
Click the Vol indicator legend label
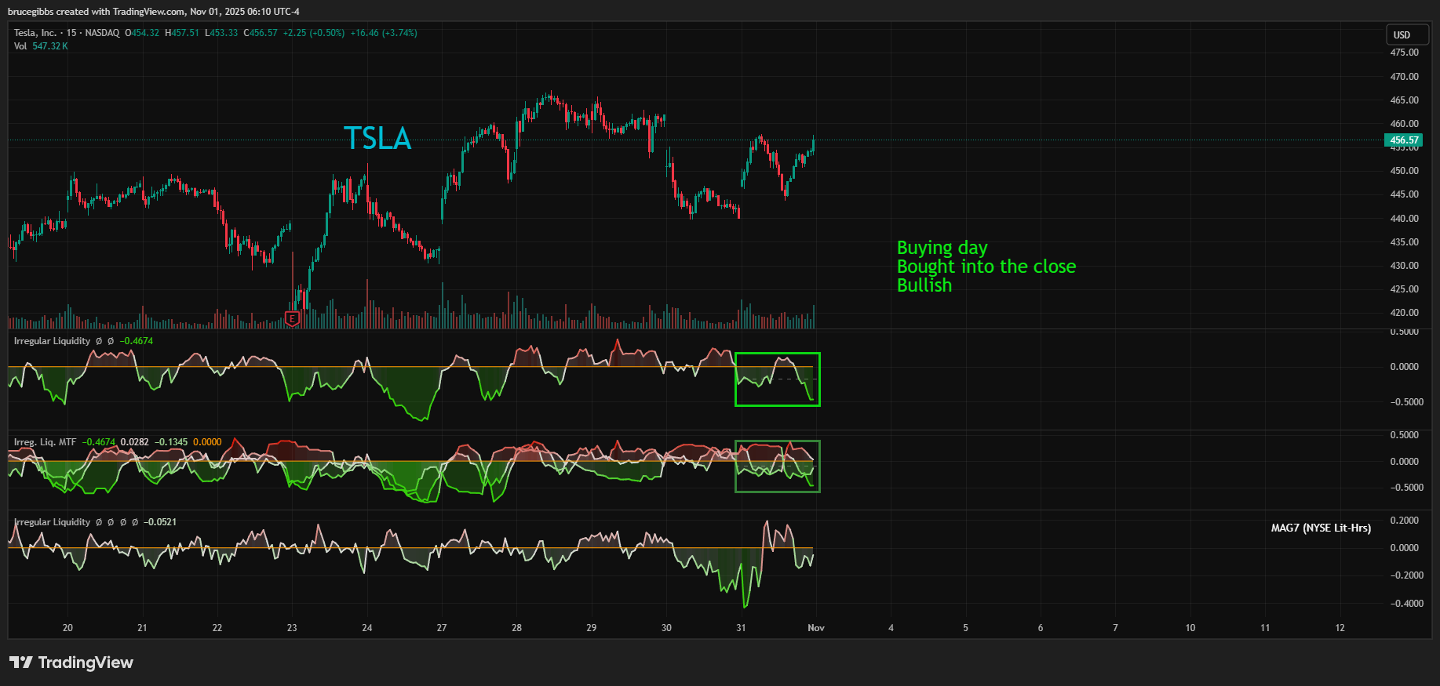point(20,46)
